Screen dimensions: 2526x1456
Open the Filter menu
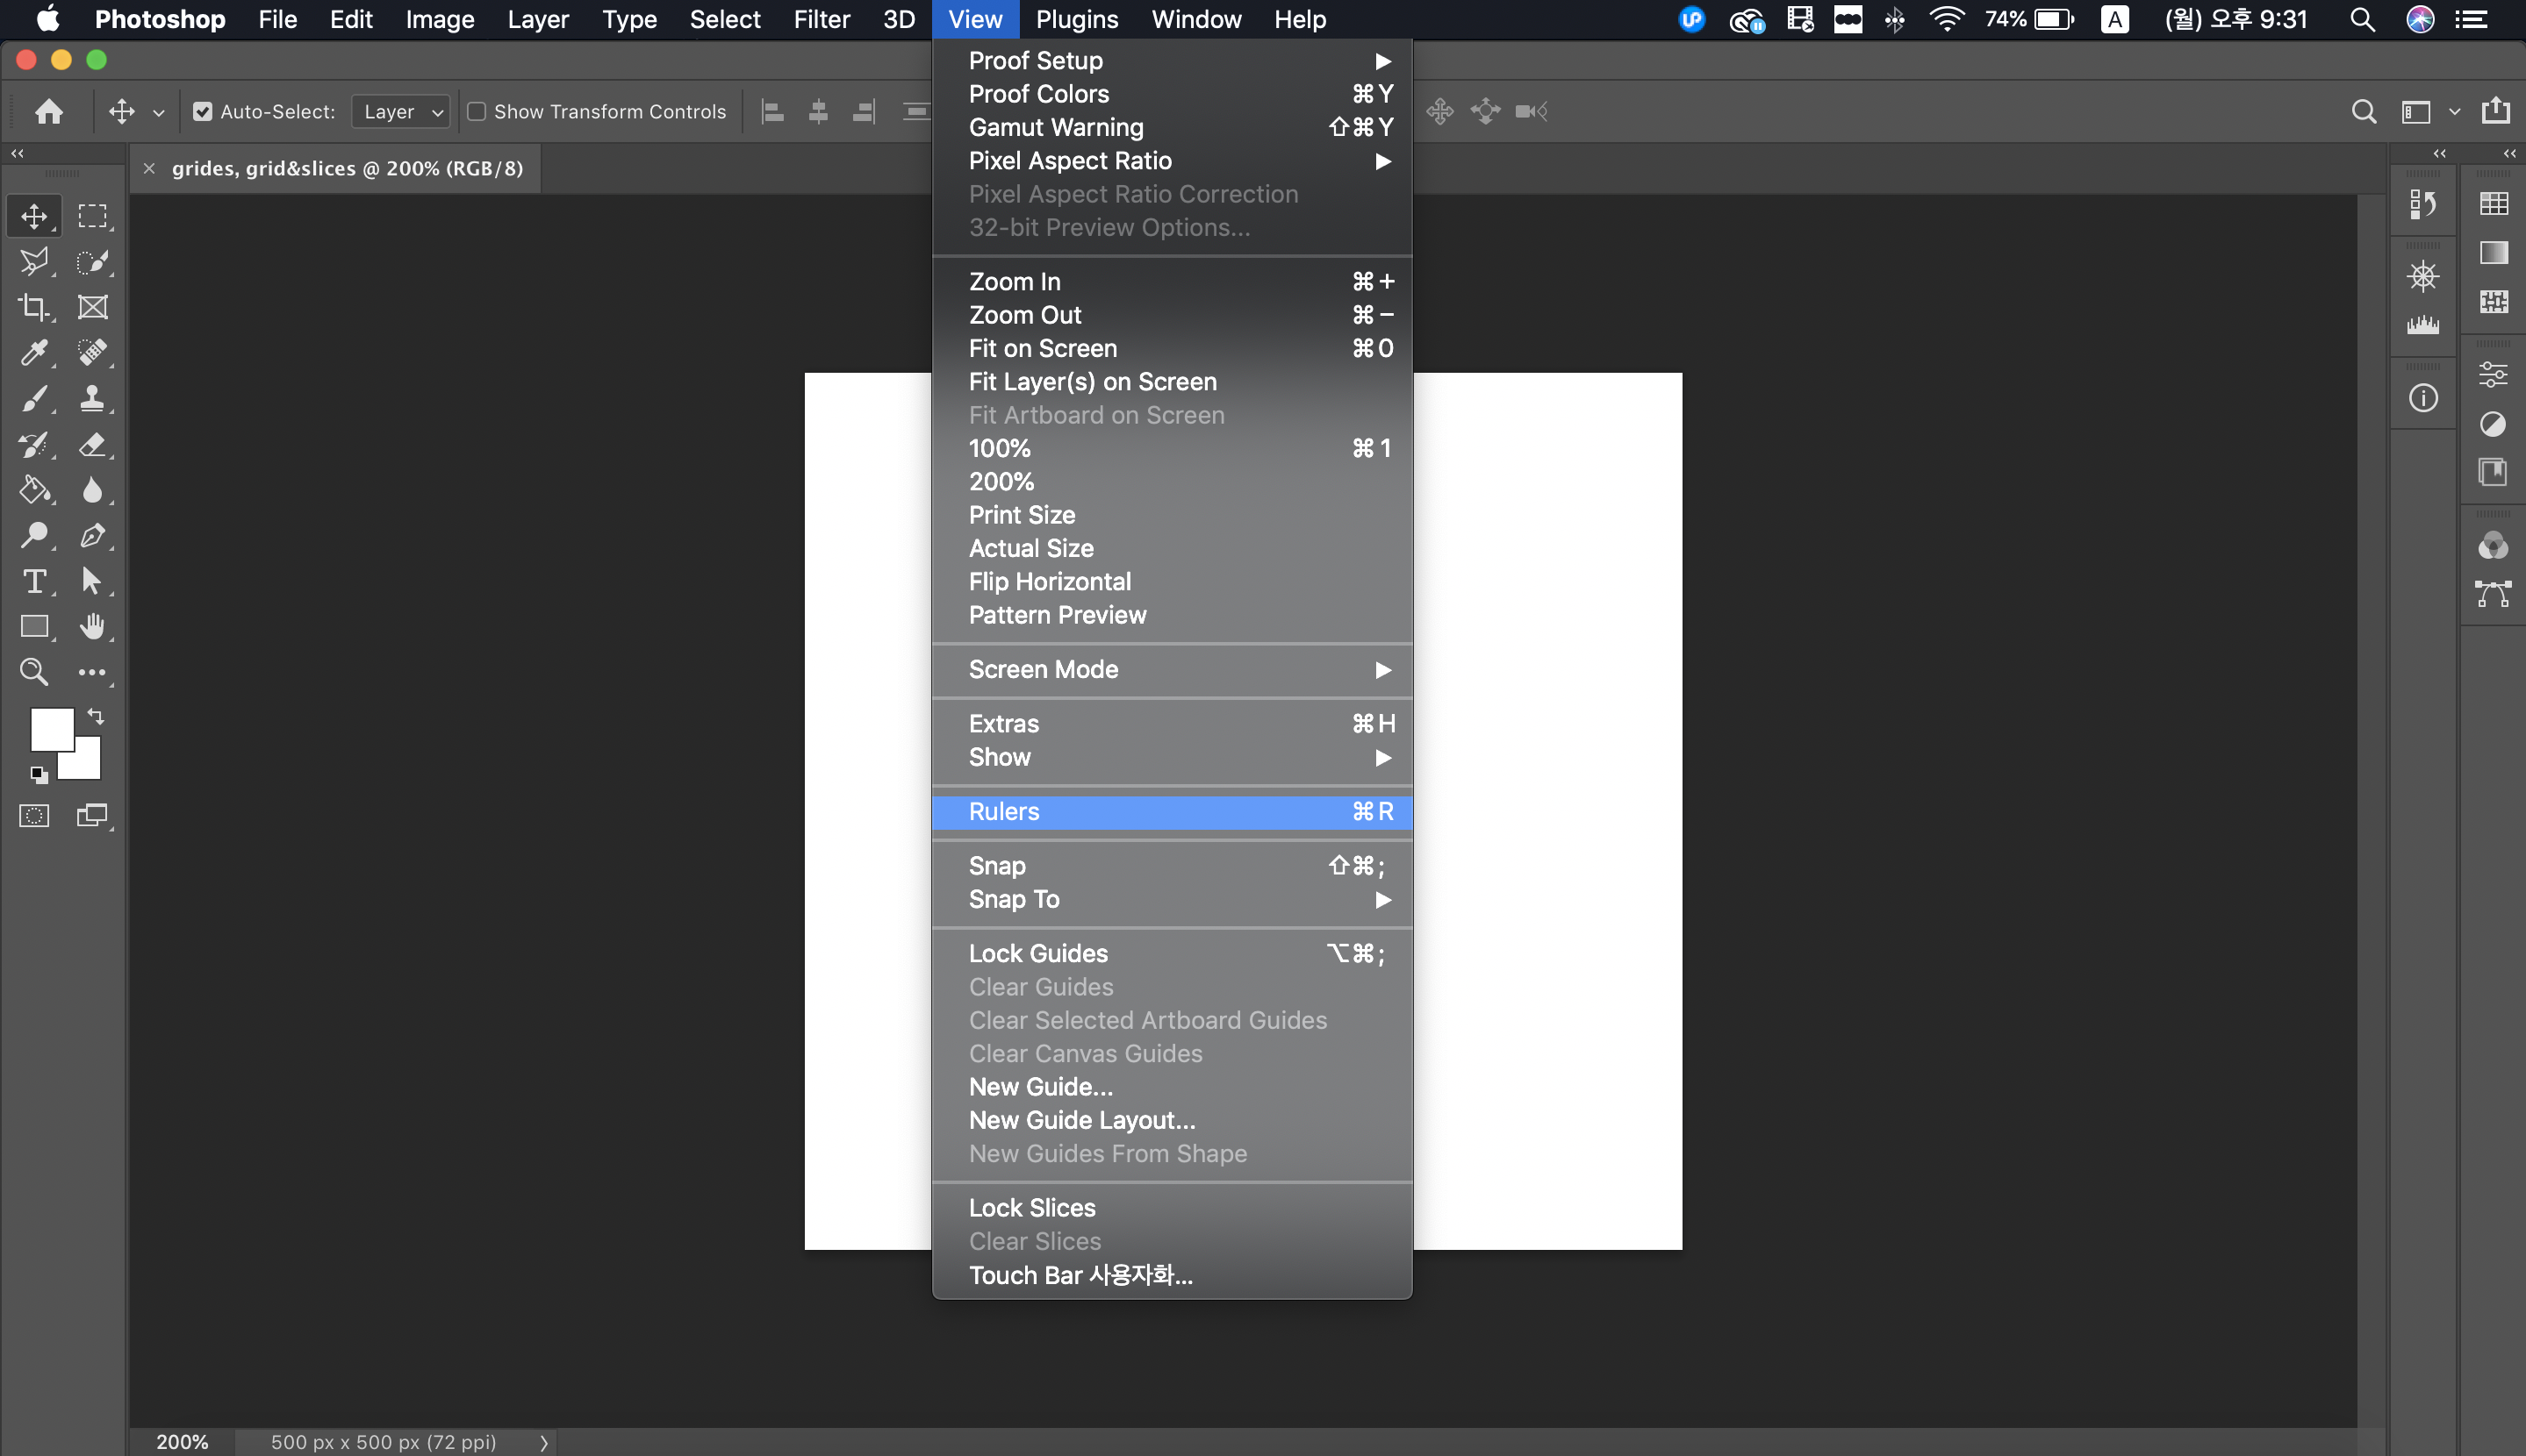tap(822, 19)
